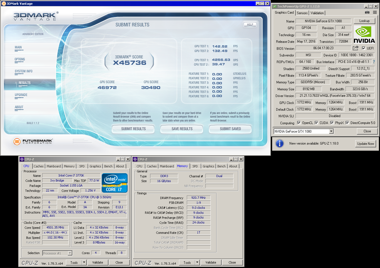Screen dimensions: 380x268
Task: Click Tools button in CPU-Z memory window
Action: coord(187,262)
